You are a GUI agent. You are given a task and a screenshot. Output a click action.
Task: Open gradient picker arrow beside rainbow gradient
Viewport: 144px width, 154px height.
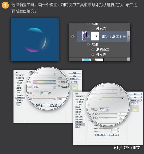pyautogui.click(x=54, y=82)
